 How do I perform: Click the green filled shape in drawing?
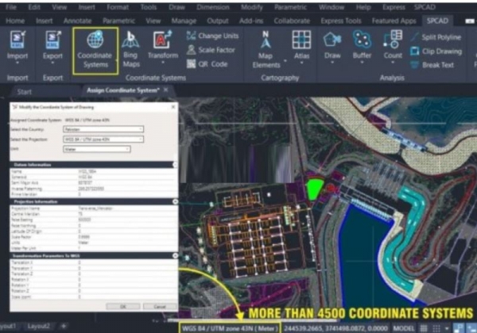(x=314, y=189)
